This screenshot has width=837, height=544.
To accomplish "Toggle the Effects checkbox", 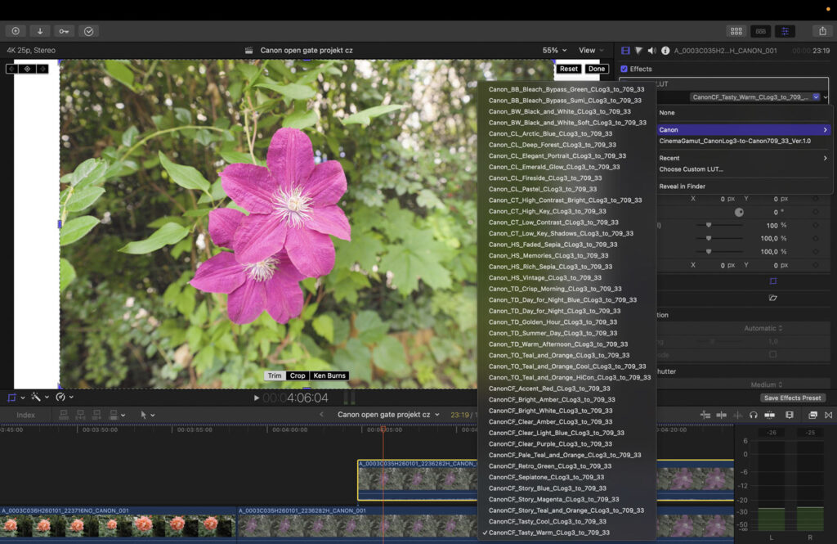I will (x=624, y=69).
